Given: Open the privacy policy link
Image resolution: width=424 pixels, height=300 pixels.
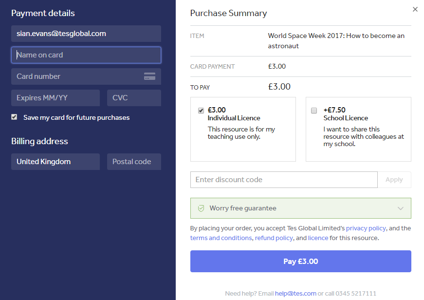Looking at the screenshot, I should pyautogui.click(x=366, y=228).
